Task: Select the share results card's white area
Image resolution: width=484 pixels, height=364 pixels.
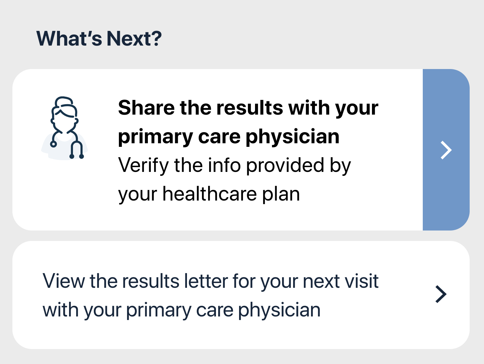Action: point(218,150)
